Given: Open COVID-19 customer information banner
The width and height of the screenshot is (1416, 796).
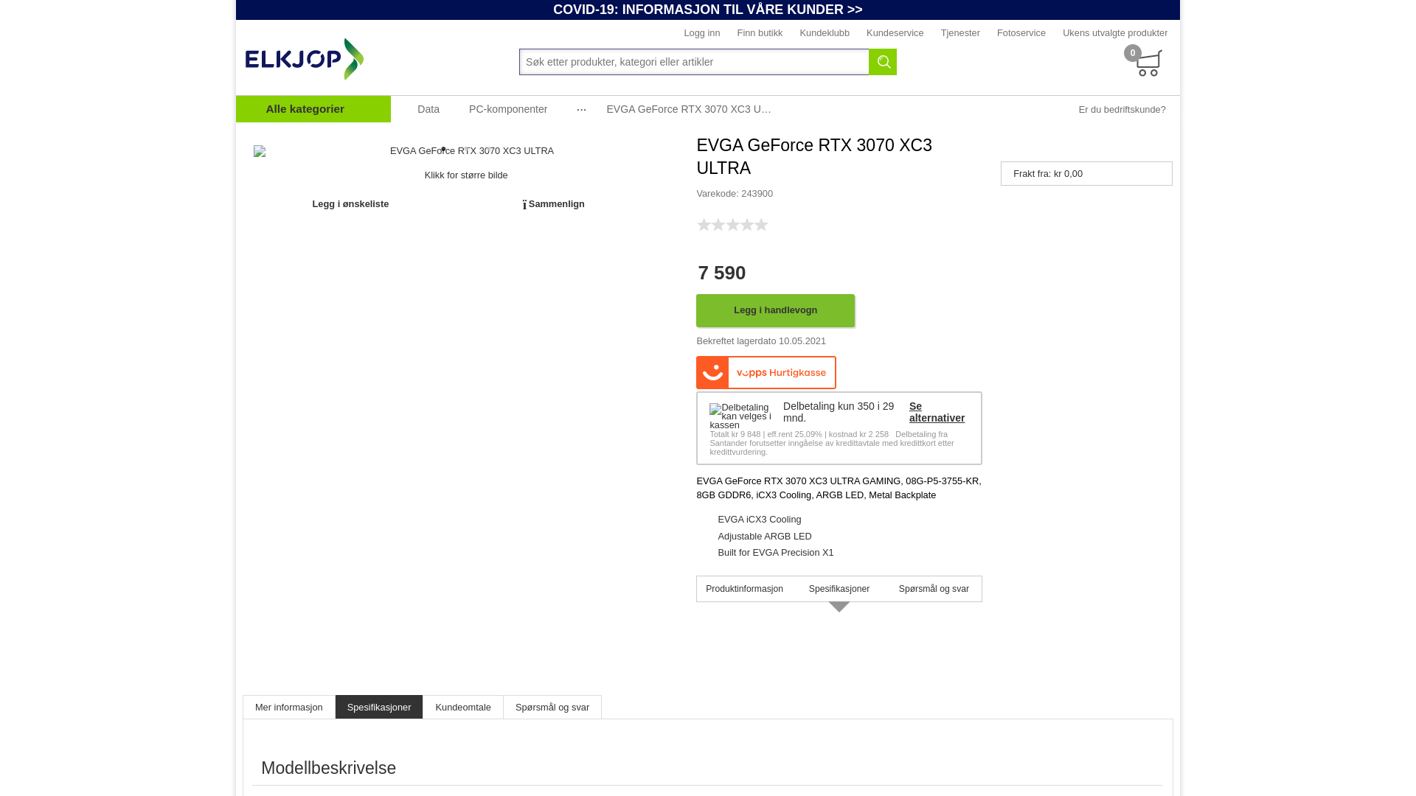Looking at the screenshot, I should pos(708,10).
